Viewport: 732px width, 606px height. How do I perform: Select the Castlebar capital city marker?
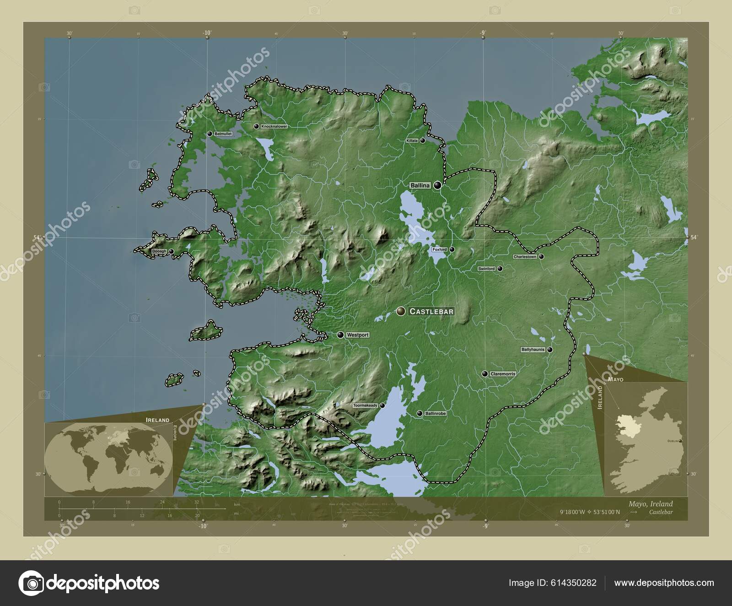pyautogui.click(x=402, y=311)
